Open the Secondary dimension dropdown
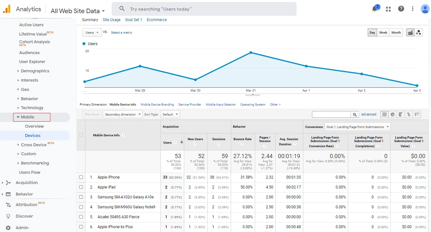 pyautogui.click(x=123, y=114)
